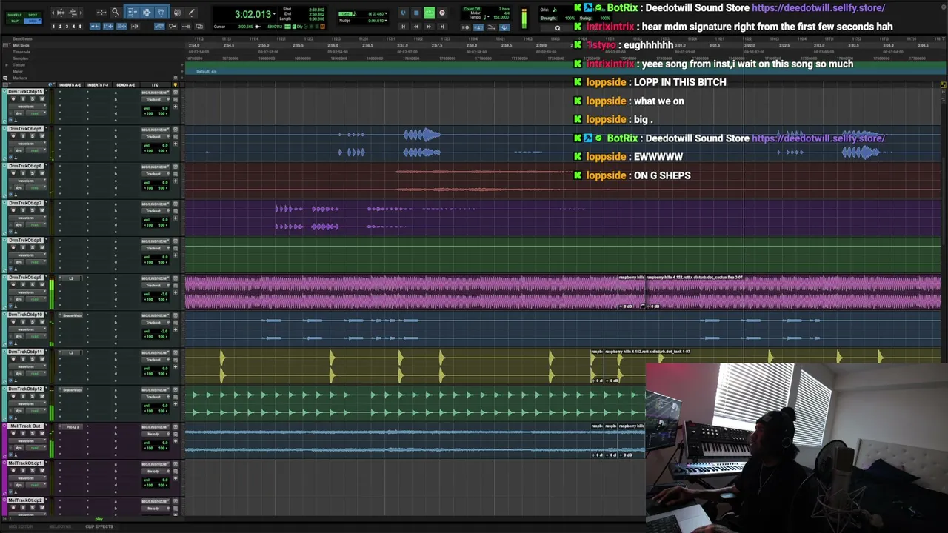The image size is (948, 533).
Task: Click the Fast Forward transport button
Action: pyautogui.click(x=429, y=27)
